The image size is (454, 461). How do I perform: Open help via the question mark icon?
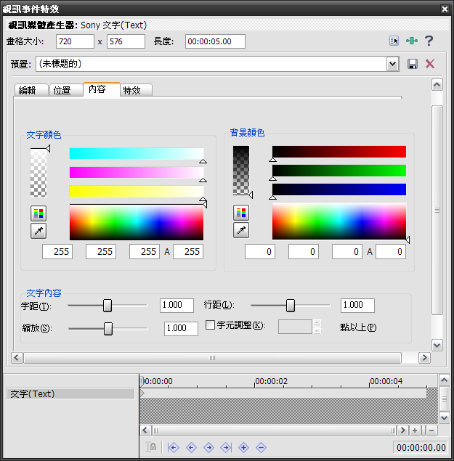[x=429, y=41]
